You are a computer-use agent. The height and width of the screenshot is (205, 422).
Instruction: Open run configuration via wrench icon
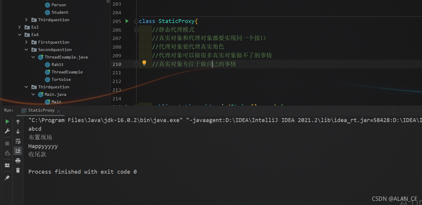click(7, 131)
